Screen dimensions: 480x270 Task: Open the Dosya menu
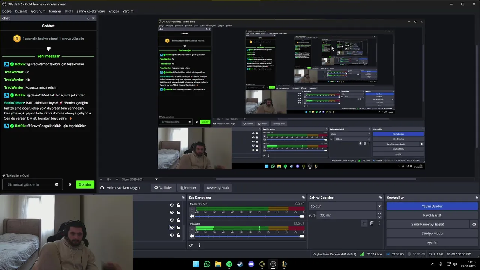pyautogui.click(x=7, y=11)
